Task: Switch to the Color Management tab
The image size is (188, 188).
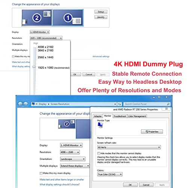Action: click(137, 116)
